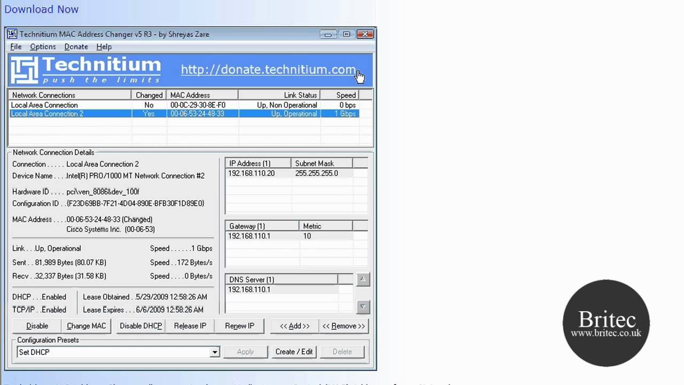This screenshot has width=684, height=385.
Task: Click the Metric column header
Action: click(x=325, y=226)
